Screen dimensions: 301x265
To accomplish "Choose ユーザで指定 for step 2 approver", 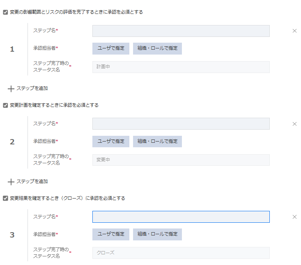I will click(111, 142).
